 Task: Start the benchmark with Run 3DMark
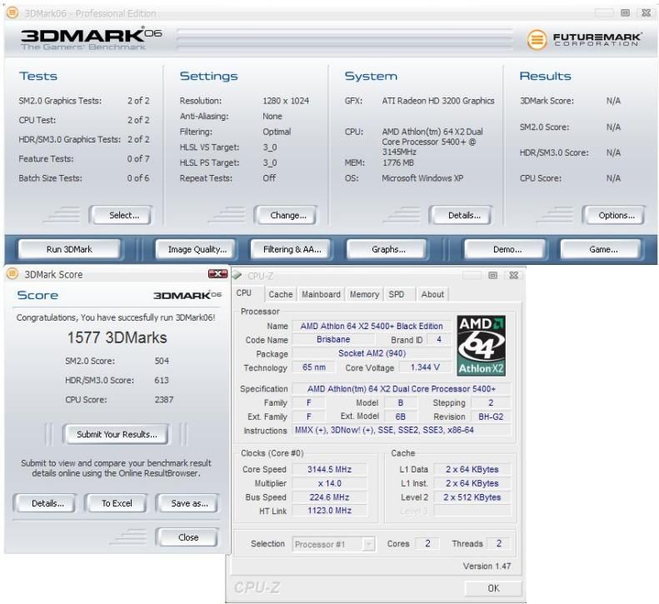pyautogui.click(x=69, y=249)
